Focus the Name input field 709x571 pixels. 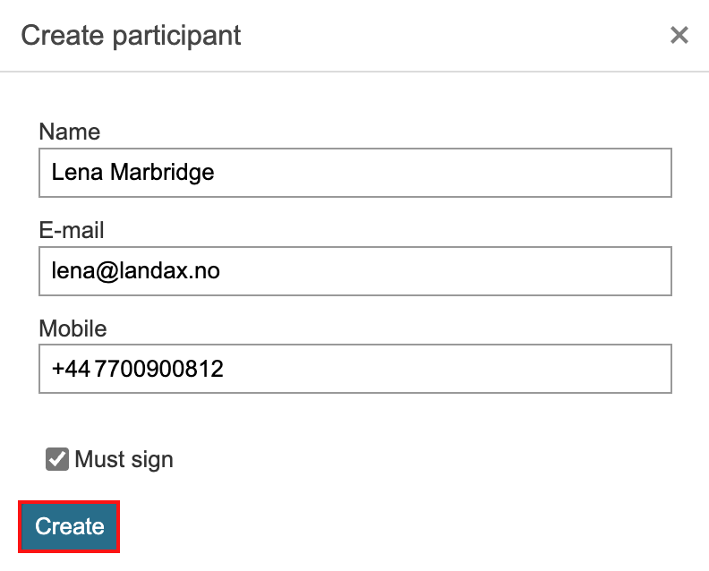(x=355, y=172)
